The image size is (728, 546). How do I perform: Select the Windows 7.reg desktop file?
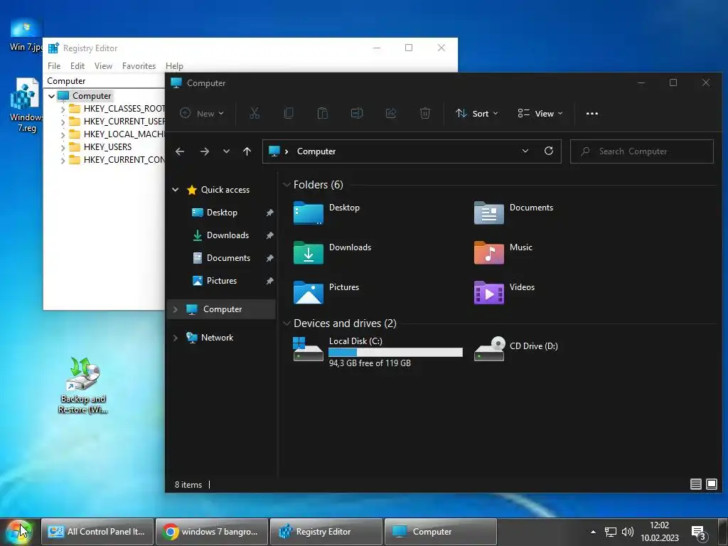pos(26,105)
